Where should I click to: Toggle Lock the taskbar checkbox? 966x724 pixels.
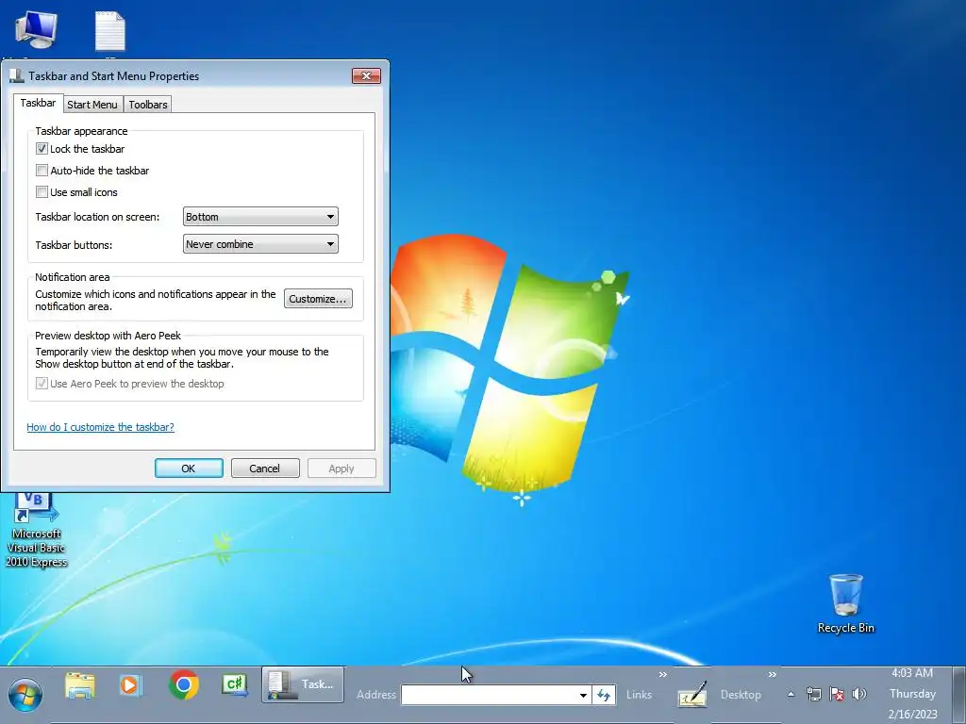click(42, 148)
